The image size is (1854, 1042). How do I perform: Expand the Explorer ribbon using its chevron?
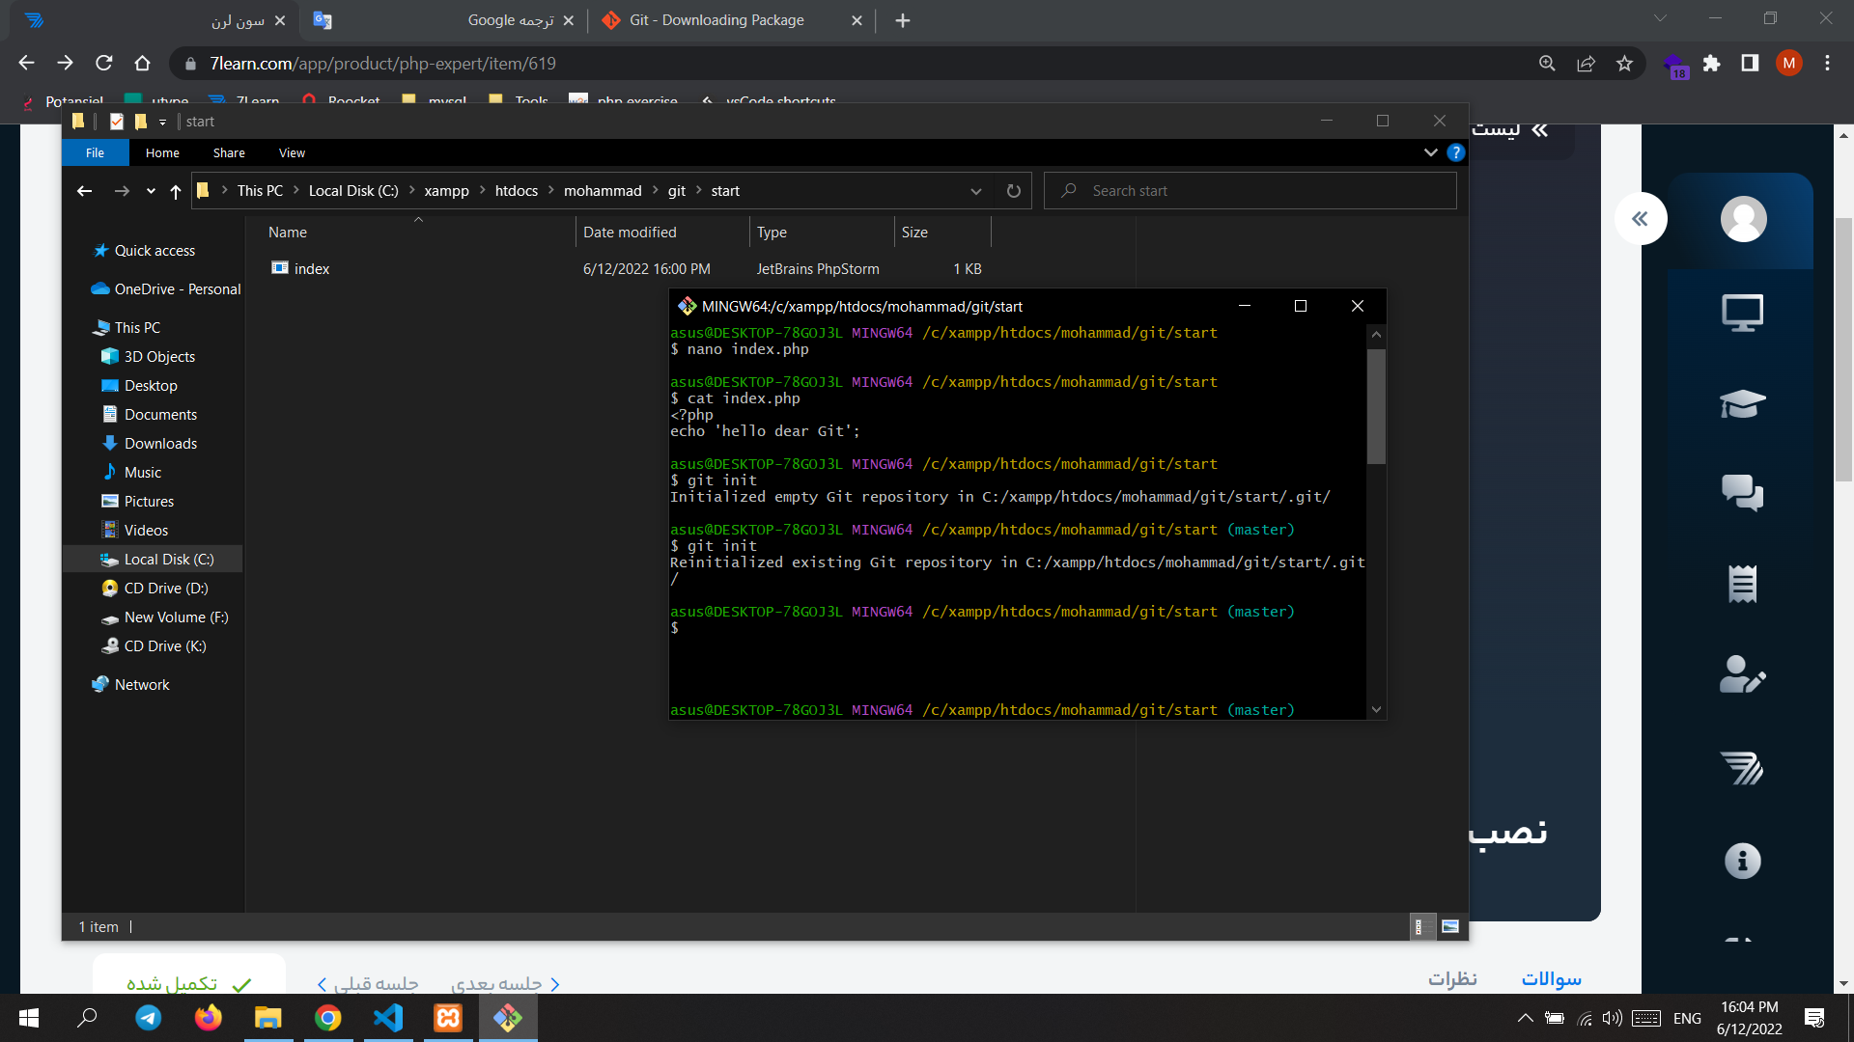[x=1431, y=152]
